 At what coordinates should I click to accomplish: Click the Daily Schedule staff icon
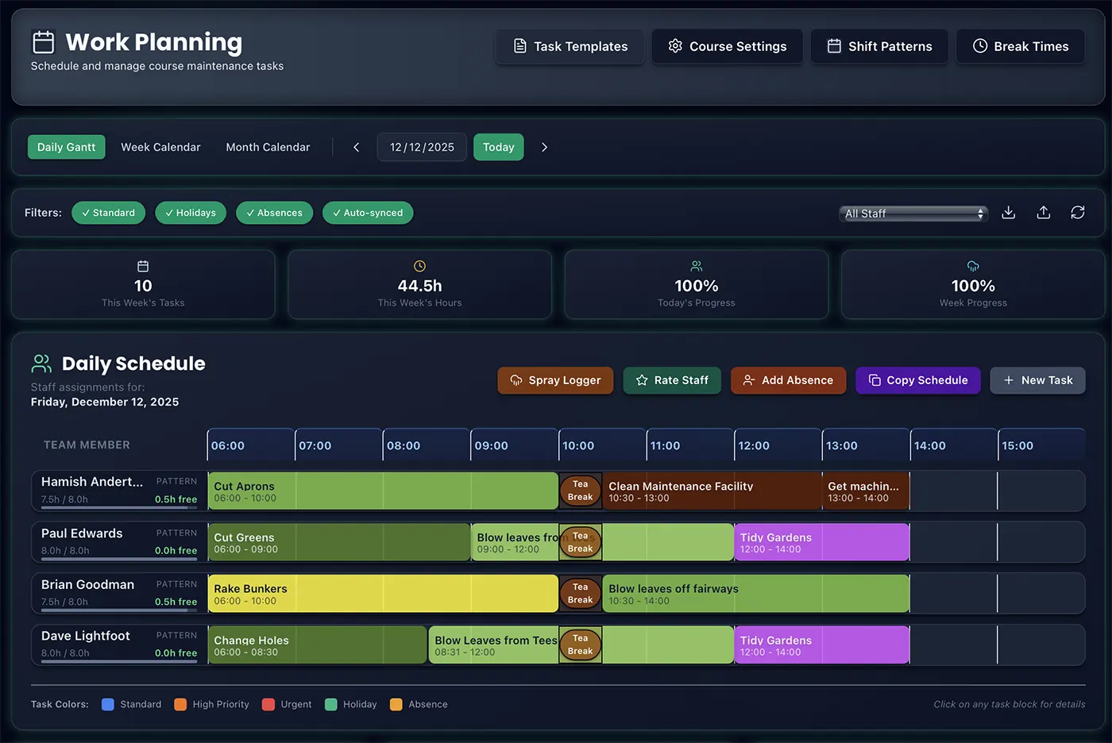pyautogui.click(x=41, y=364)
